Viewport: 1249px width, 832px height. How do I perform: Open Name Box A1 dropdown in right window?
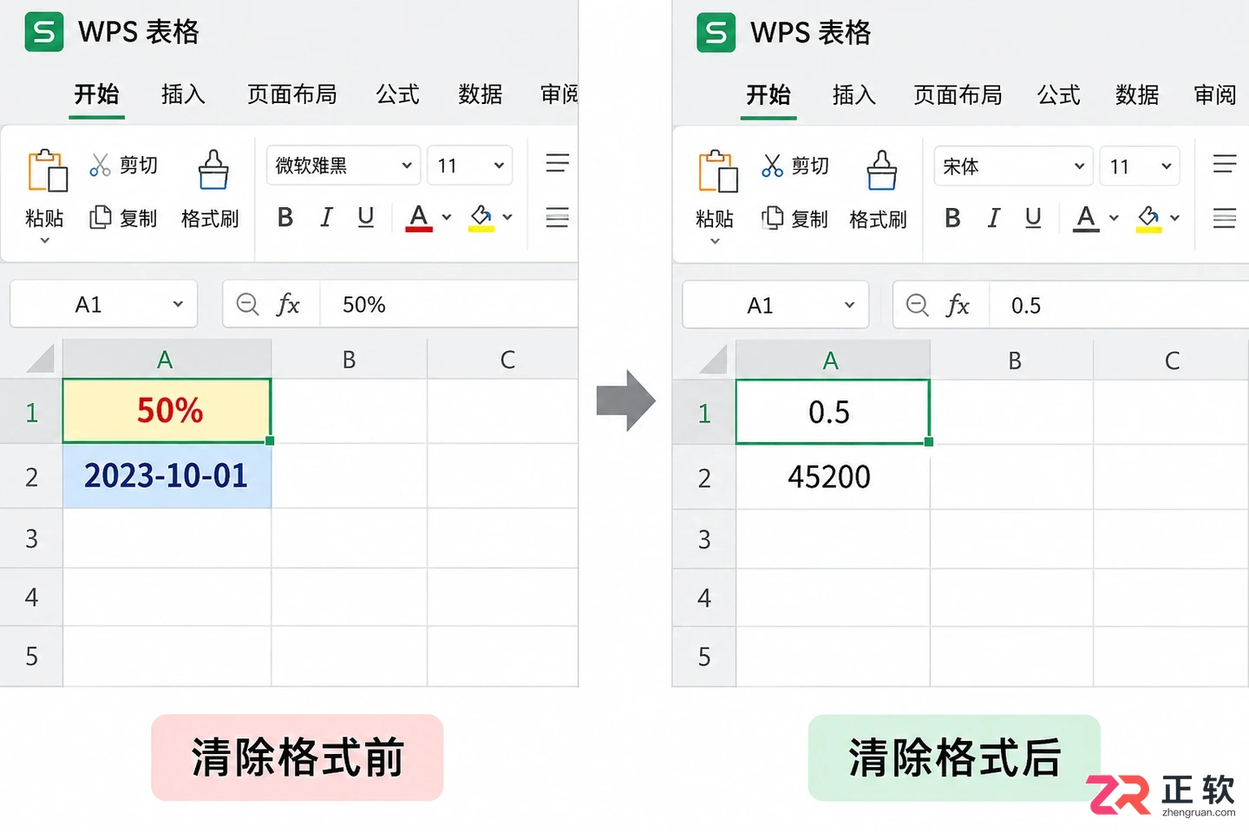[x=849, y=305]
